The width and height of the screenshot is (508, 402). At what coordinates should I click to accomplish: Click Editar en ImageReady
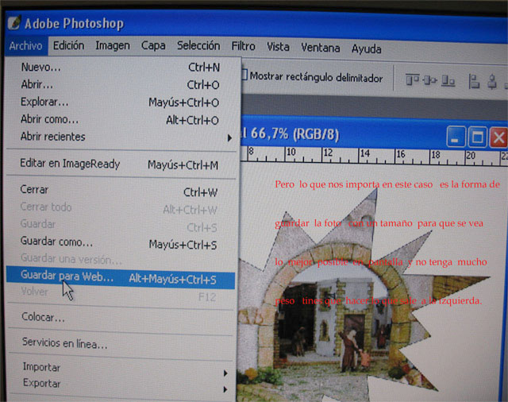click(70, 164)
